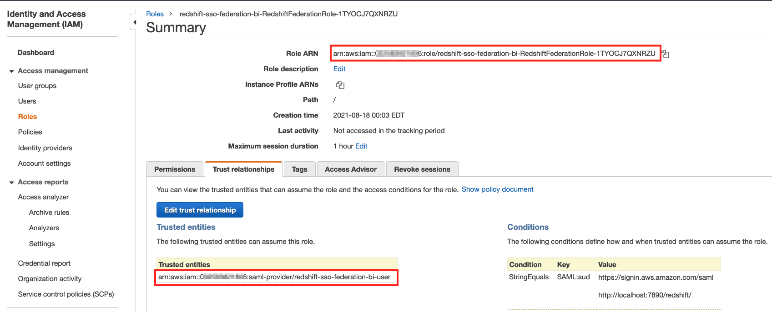Click the signin.aws.amazon.com/saml condition value
The image size is (772, 312).
tap(656, 277)
